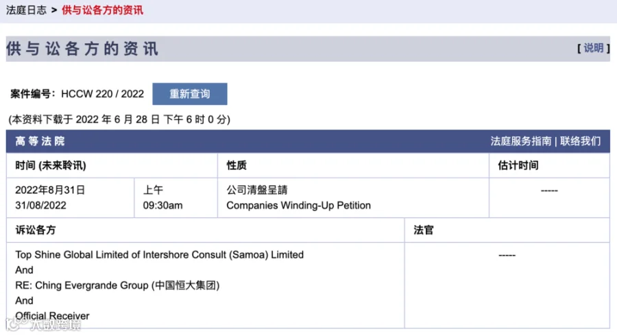Click the hearing date 2022年8月31日
Viewport: 617px width, 336px height.
pos(50,190)
